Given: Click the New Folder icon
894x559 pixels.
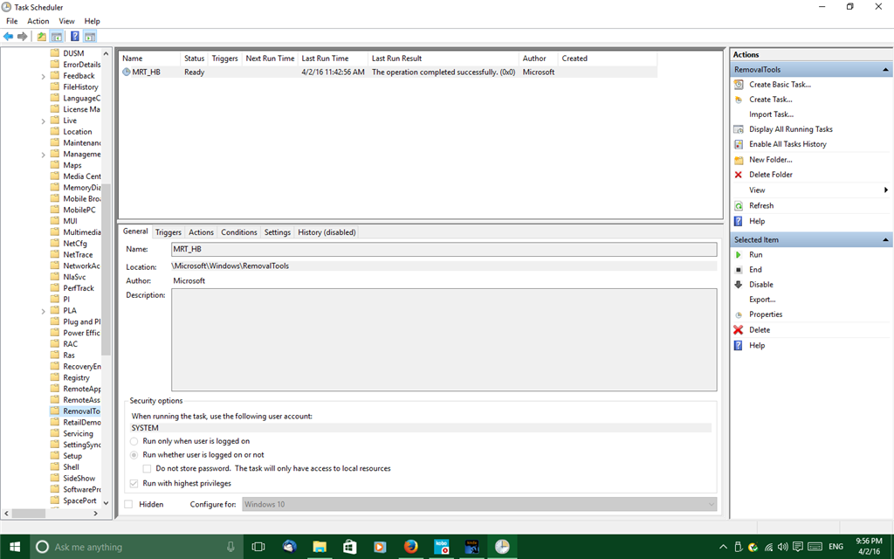Looking at the screenshot, I should [739, 160].
